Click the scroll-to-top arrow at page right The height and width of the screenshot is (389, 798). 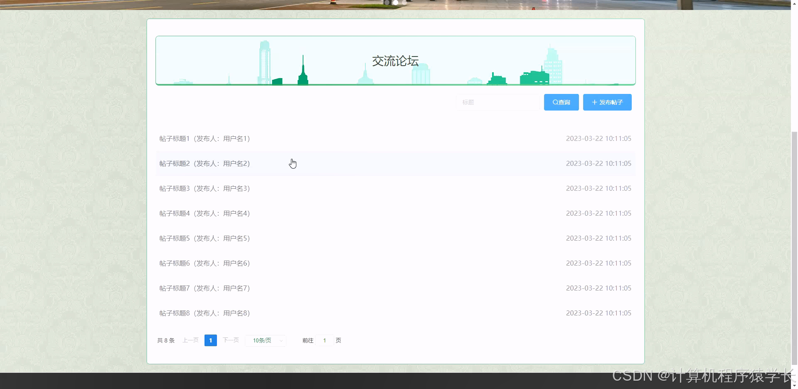[793, 3]
